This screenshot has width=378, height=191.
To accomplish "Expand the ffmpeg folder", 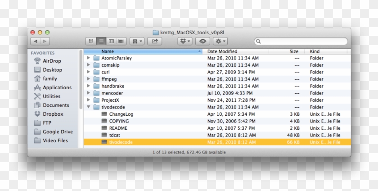I will pos(89,79).
